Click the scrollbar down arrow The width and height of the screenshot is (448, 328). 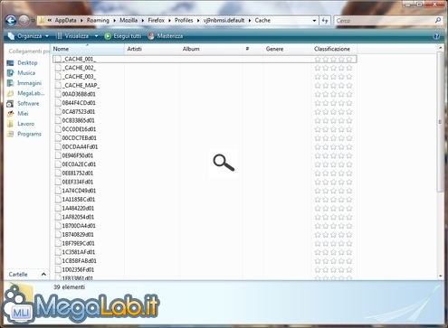(440, 276)
